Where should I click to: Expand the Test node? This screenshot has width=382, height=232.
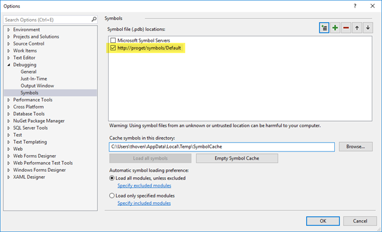click(9, 135)
